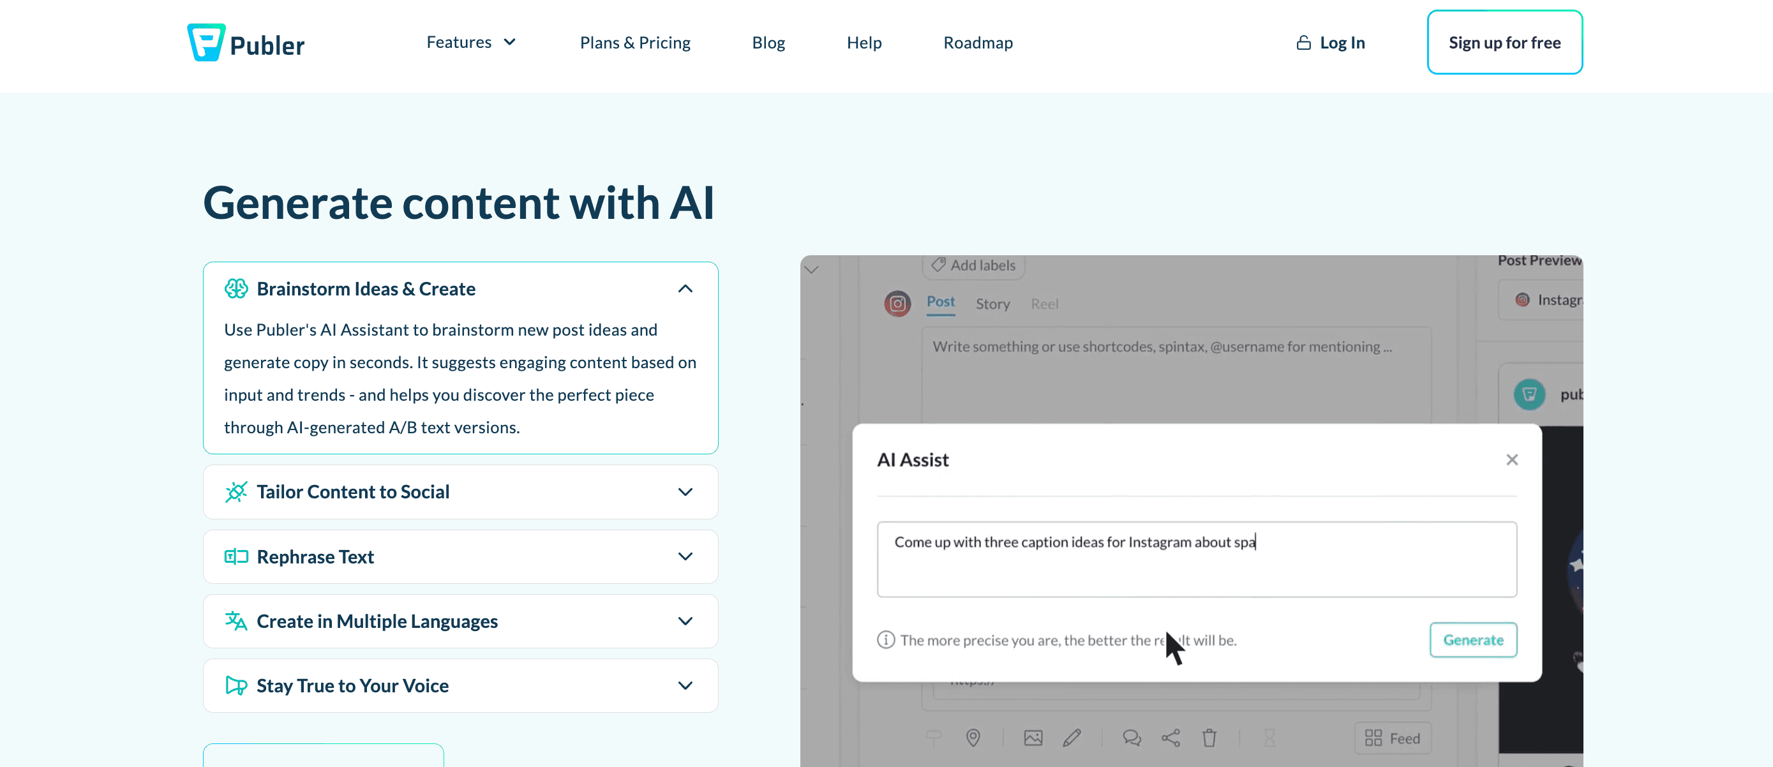Click the AI Assist dialog title
The width and height of the screenshot is (1773, 767).
(913, 459)
